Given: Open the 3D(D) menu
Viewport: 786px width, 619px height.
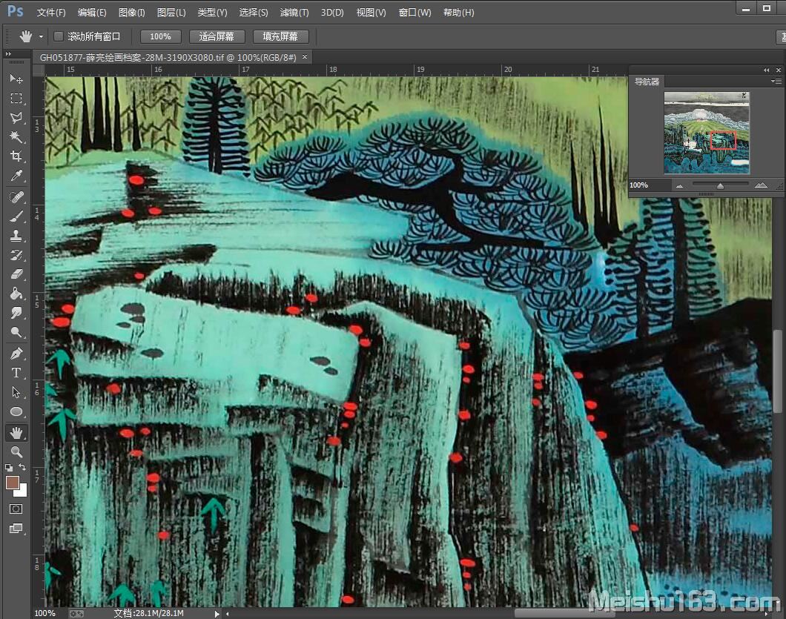Looking at the screenshot, I should click(332, 12).
